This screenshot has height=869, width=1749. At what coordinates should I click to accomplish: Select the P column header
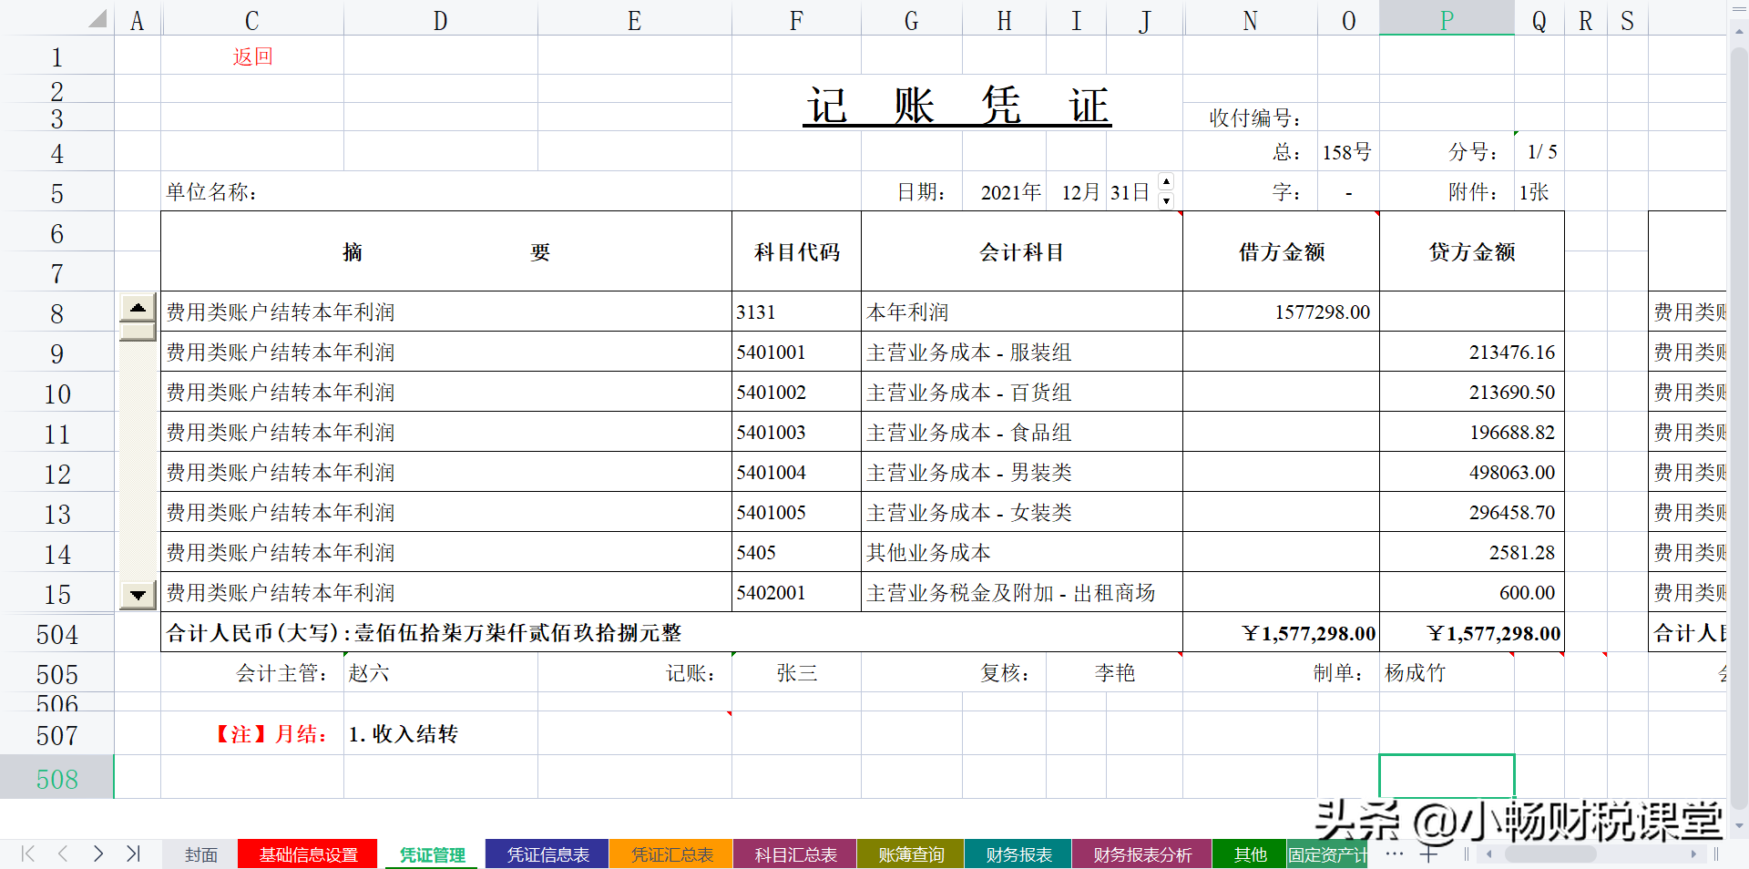(x=1447, y=18)
